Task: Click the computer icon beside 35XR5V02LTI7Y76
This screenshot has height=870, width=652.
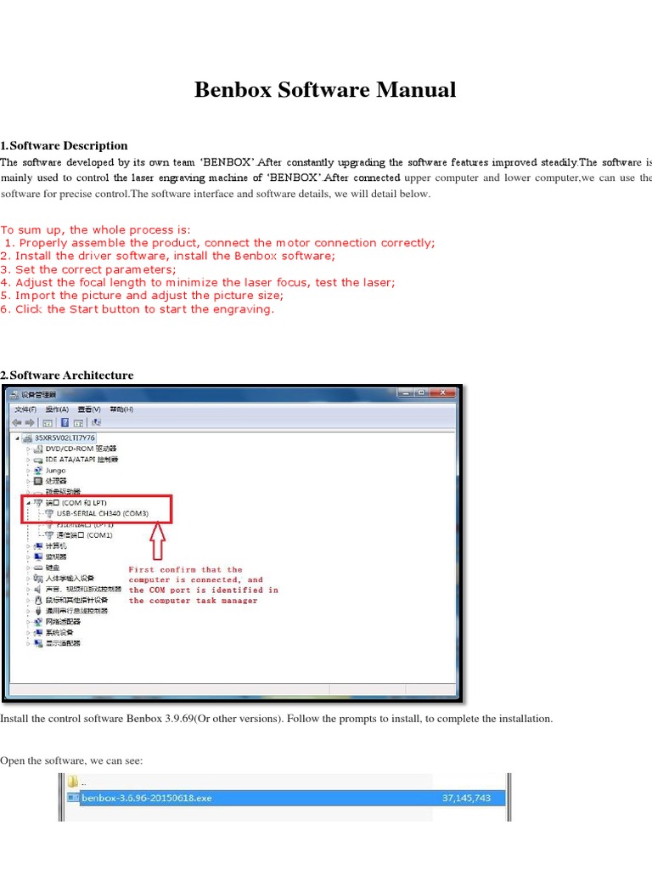Action: click(x=28, y=438)
